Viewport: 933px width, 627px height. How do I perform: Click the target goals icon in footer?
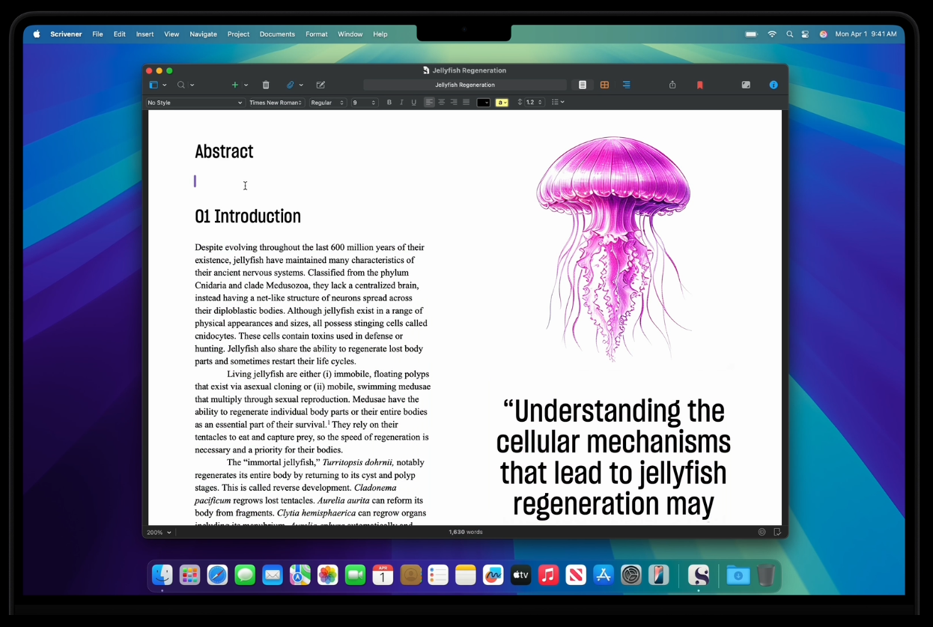tap(762, 532)
